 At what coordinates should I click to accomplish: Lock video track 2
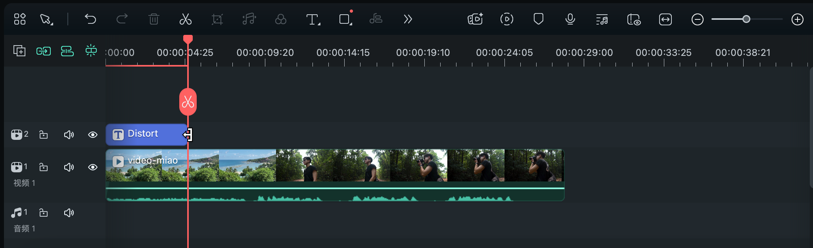44,135
